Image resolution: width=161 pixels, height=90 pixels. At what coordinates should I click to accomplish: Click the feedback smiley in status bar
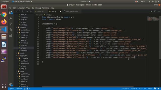155,88
